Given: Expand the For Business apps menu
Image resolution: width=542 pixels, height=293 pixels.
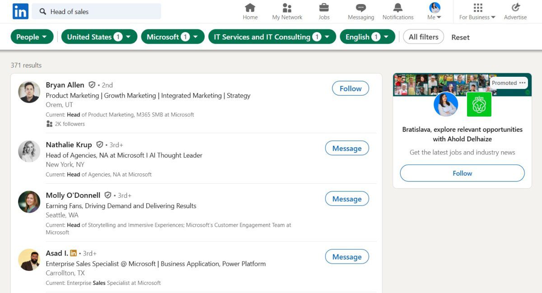Looking at the screenshot, I should (x=477, y=12).
